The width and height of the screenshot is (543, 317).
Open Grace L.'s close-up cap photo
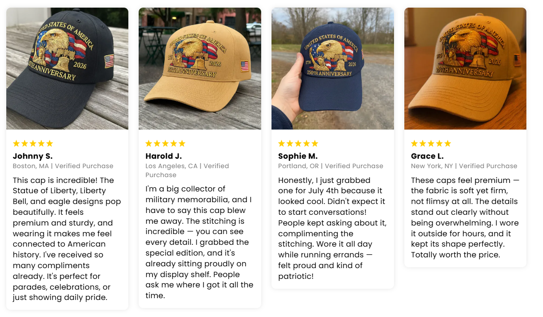click(x=465, y=69)
